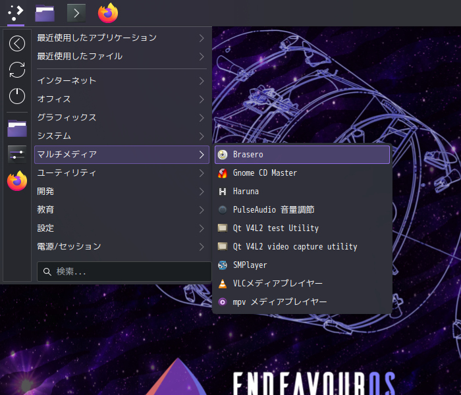Launch the terminal from the top panel

coord(76,13)
